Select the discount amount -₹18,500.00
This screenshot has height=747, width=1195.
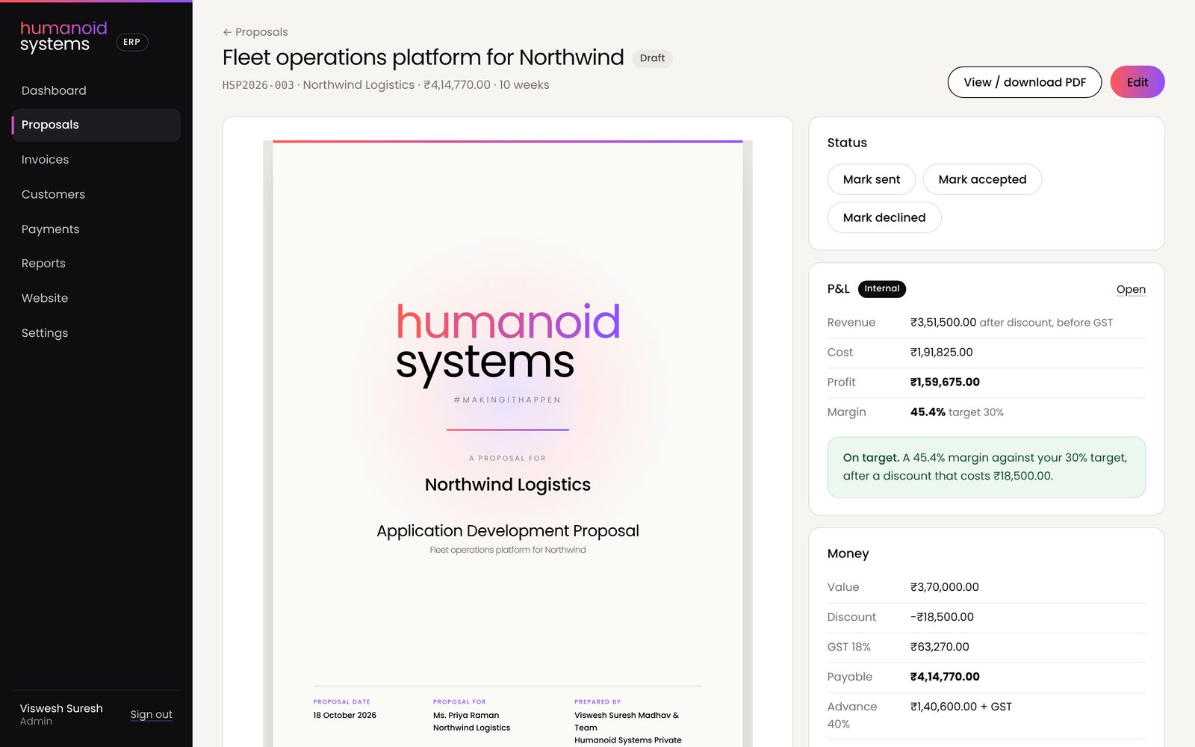pyautogui.click(x=942, y=617)
